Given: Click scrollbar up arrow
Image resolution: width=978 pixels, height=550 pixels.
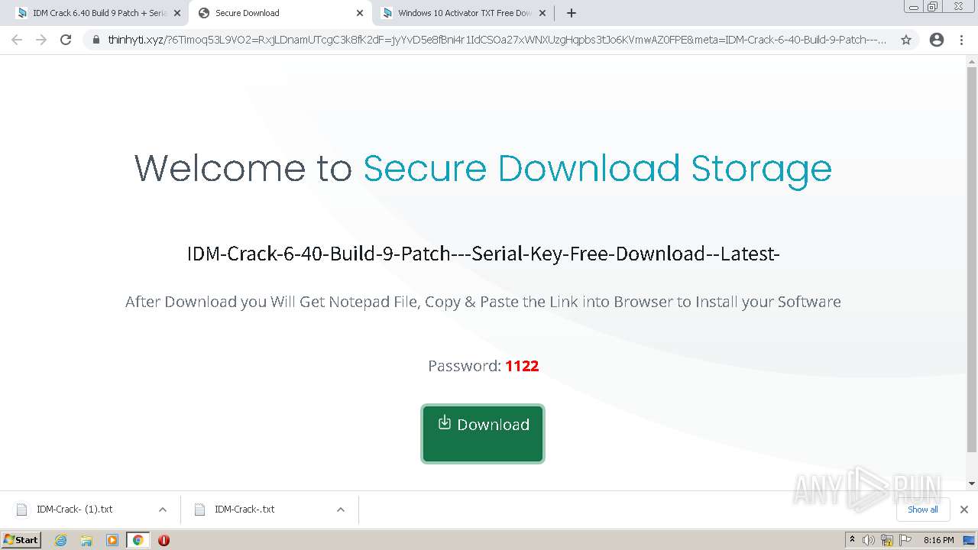Looking at the screenshot, I should pos(972,63).
